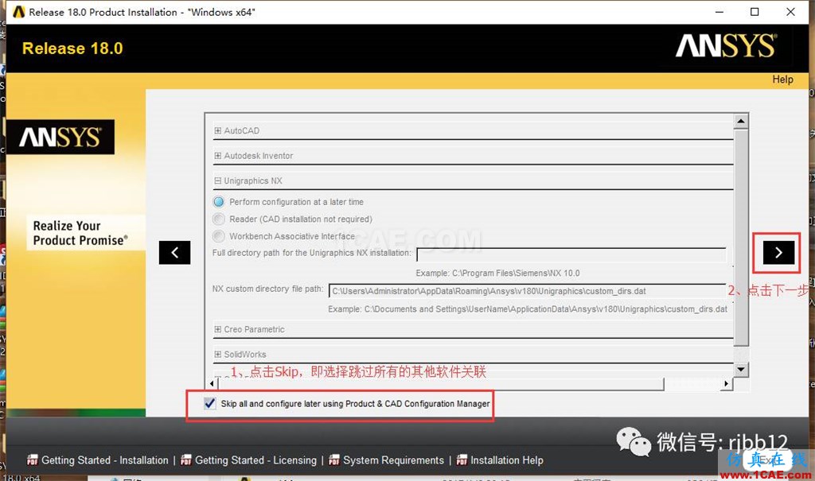The height and width of the screenshot is (481, 815).
Task: Expand the SolidWorks section
Action: [218, 354]
